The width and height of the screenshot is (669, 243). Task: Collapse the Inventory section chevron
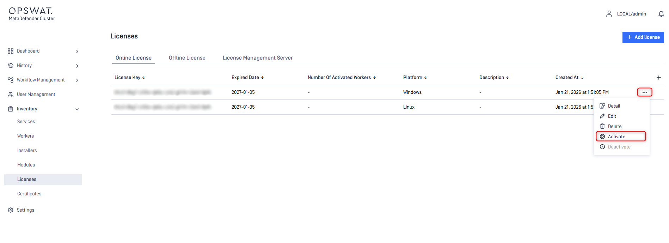coord(77,109)
